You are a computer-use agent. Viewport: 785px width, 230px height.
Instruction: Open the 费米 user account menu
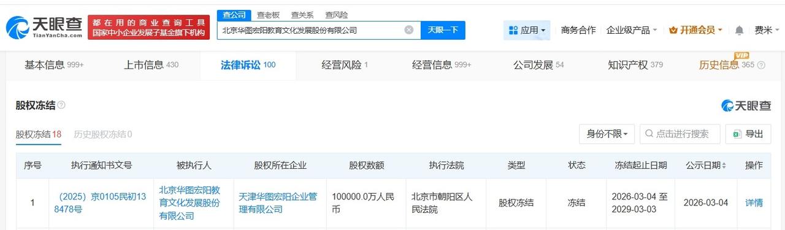767,30
